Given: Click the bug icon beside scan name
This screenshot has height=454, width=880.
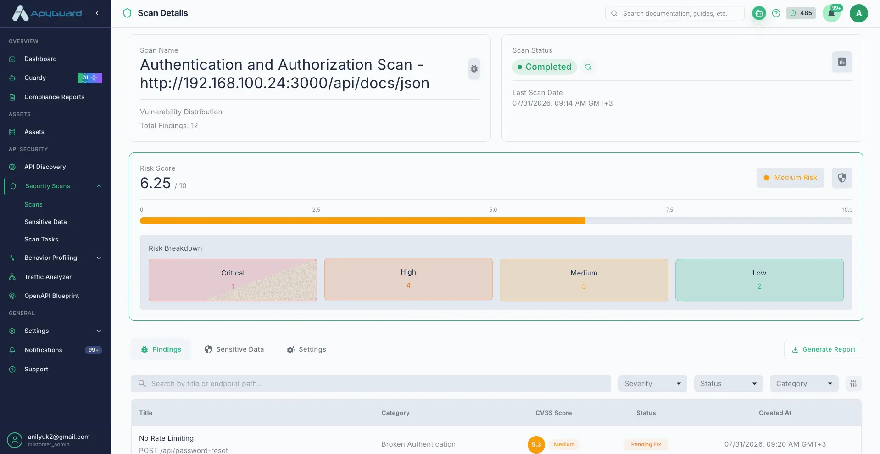Looking at the screenshot, I should point(474,69).
